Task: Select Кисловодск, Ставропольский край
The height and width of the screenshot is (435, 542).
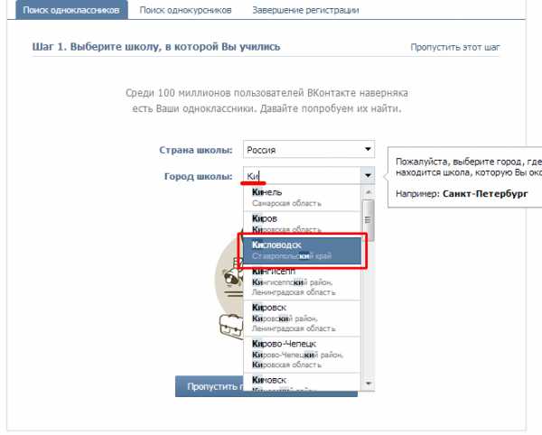Action: (302, 251)
